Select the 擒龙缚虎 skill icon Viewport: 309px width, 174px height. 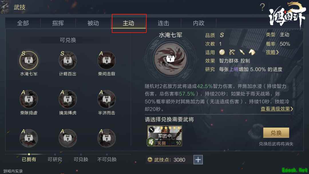[x=68, y=99]
